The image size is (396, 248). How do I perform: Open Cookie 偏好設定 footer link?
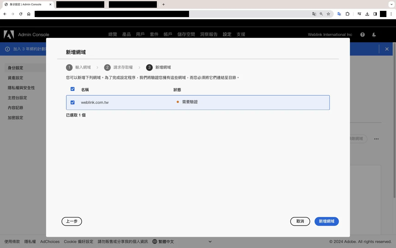pyautogui.click(x=79, y=241)
